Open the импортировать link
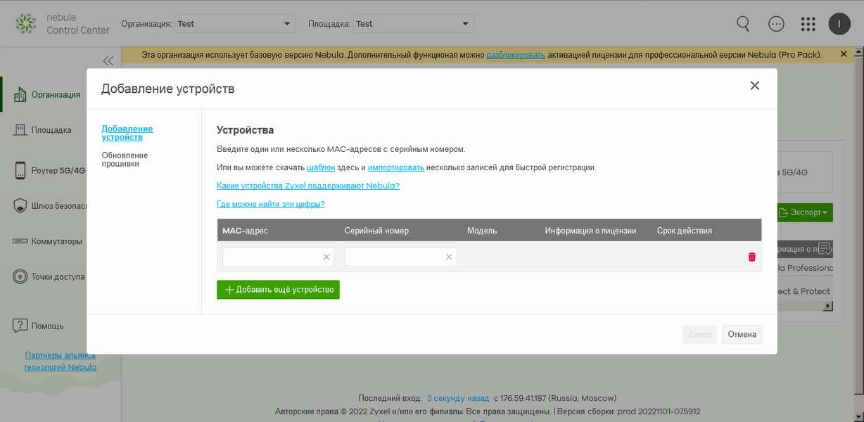Image resolution: width=864 pixels, height=422 pixels. (x=396, y=167)
